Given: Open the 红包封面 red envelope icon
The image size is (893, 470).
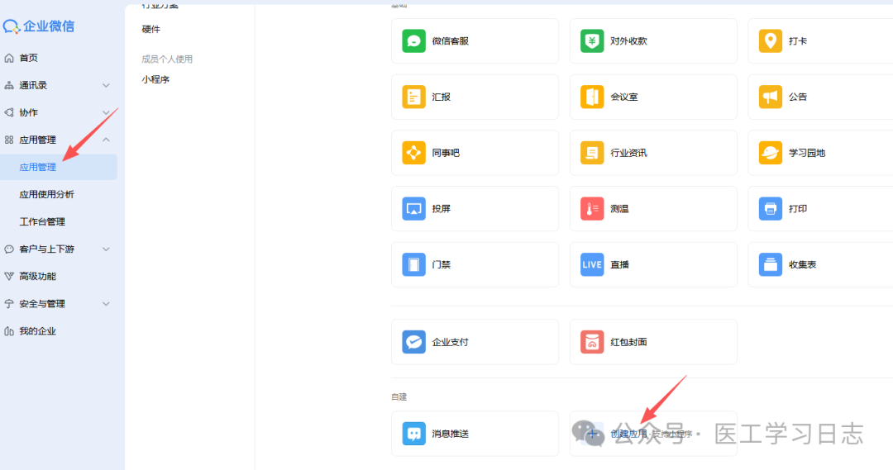Looking at the screenshot, I should tap(592, 342).
